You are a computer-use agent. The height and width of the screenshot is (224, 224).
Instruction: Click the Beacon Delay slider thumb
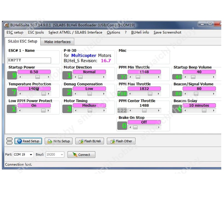(x=204, y=110)
